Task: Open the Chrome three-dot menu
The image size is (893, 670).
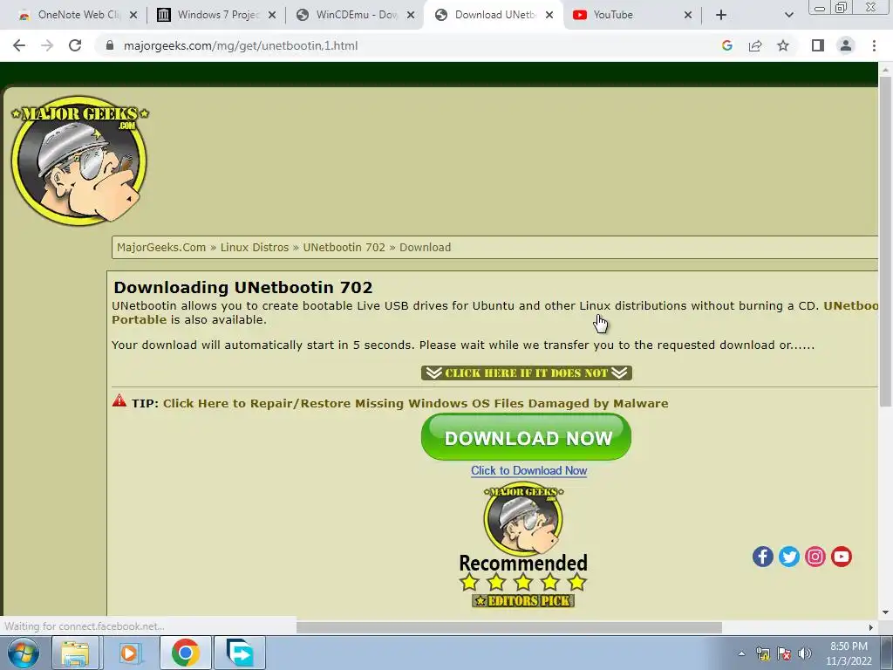Action: click(x=874, y=45)
